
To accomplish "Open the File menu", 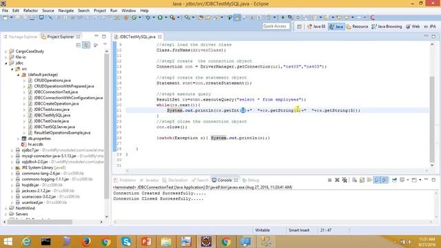I will pyautogui.click(x=5, y=10).
